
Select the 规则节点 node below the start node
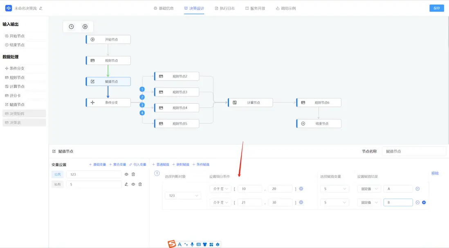[x=108, y=60]
